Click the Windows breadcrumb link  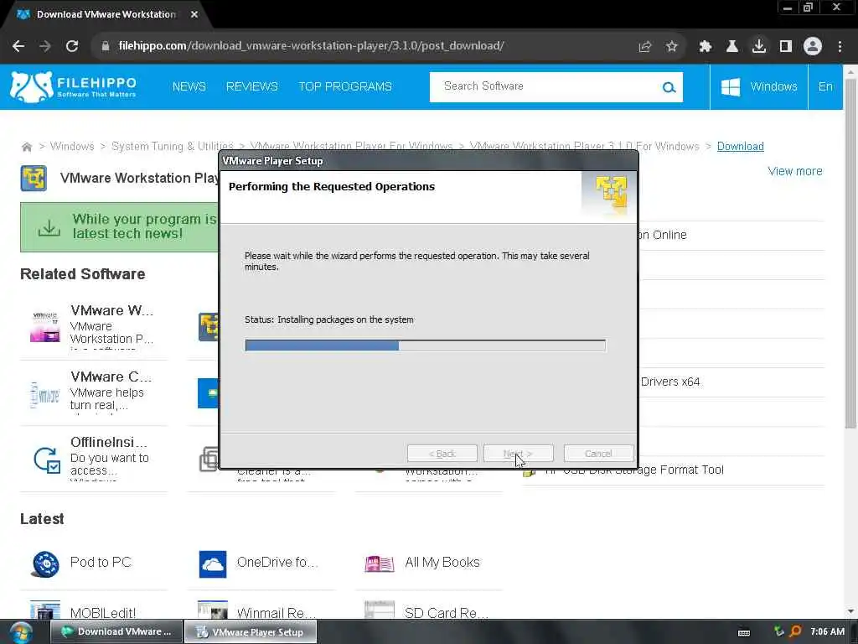coord(72,146)
